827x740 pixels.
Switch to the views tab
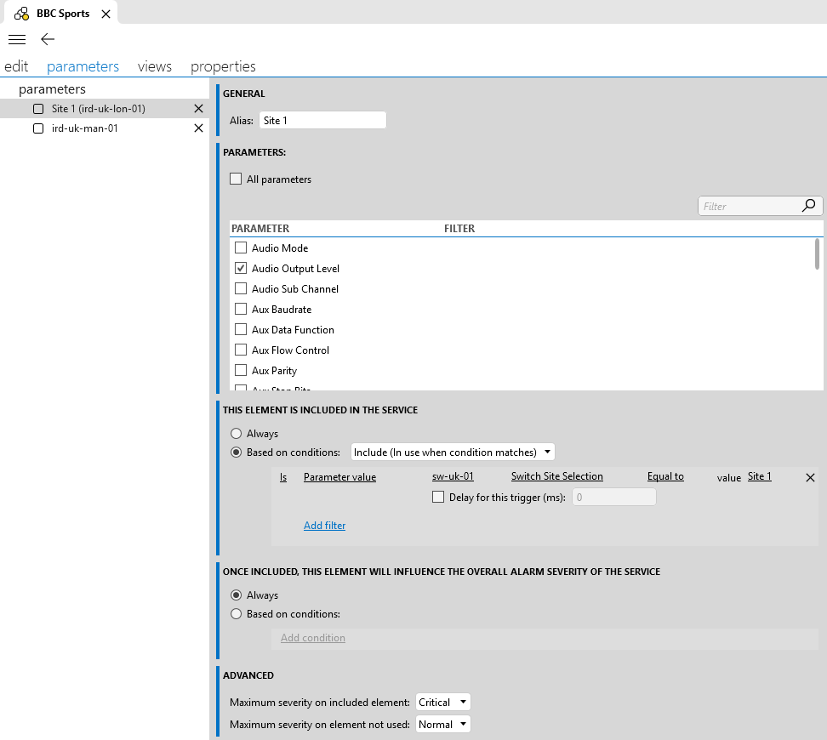155,66
